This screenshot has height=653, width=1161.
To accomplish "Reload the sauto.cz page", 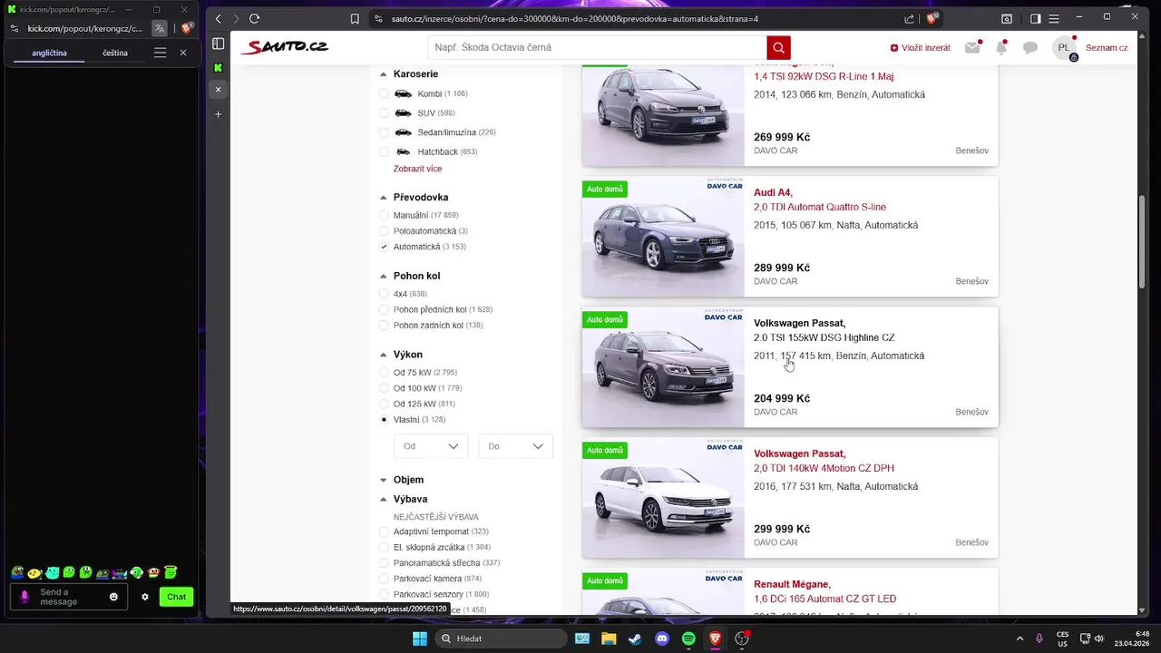I will tap(254, 18).
